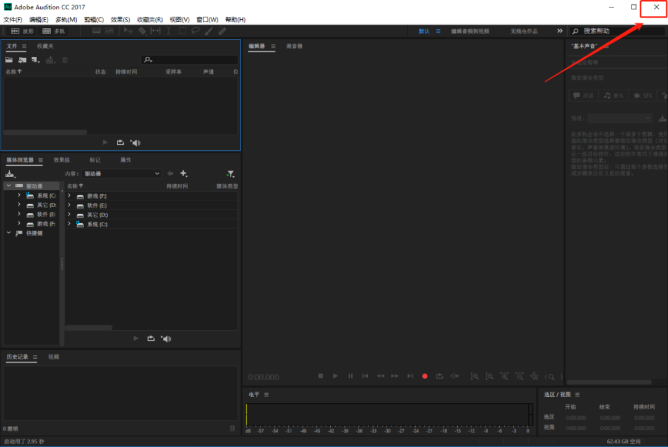Add shortcut with plus icon in Media Browser
This screenshot has width=668, height=447.
tap(184, 173)
